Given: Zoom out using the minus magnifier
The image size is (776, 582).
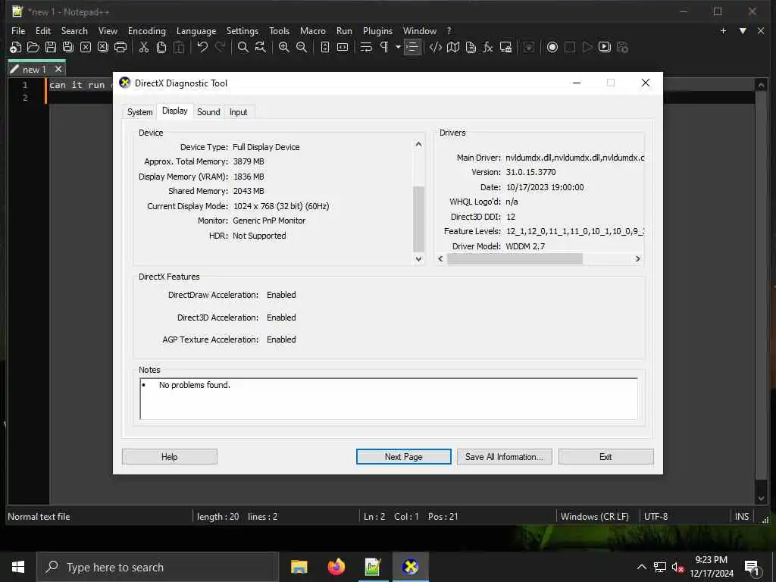Looking at the screenshot, I should pyautogui.click(x=302, y=48).
